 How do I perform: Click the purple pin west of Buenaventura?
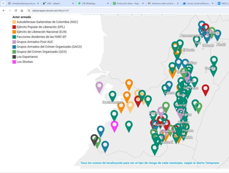(x=99, y=86)
